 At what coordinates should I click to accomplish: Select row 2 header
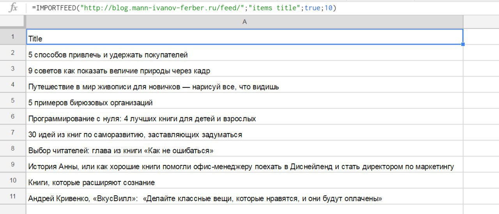pos(13,53)
